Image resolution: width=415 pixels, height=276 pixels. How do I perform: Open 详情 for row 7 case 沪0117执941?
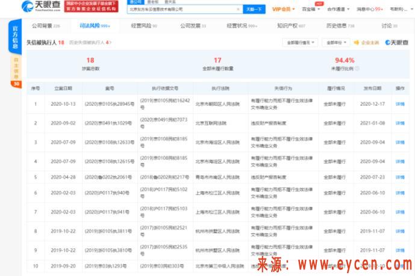point(400,212)
